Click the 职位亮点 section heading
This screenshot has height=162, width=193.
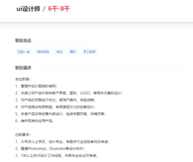point(23,40)
